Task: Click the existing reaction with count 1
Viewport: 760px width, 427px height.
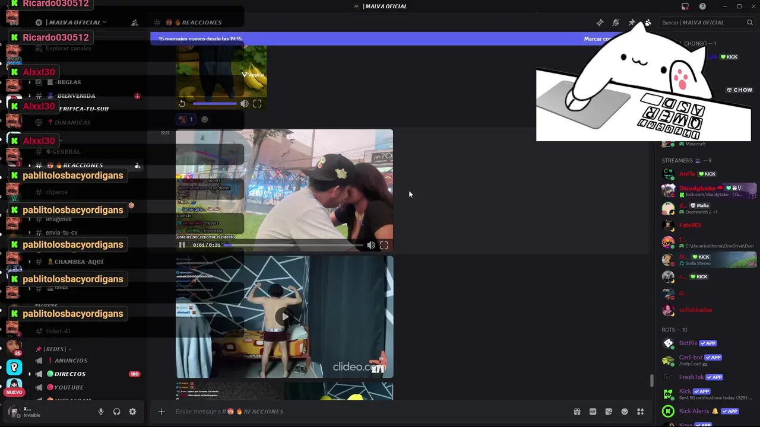Action: coord(186,119)
